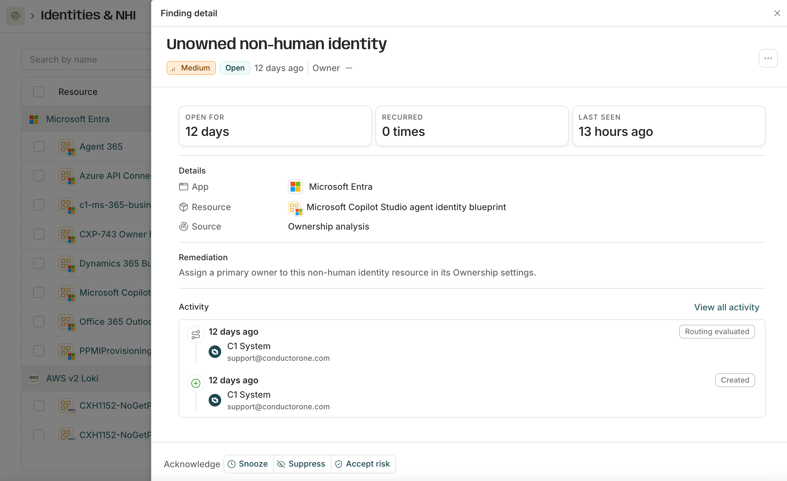Click the Agent 365 resource icon

click(67, 147)
